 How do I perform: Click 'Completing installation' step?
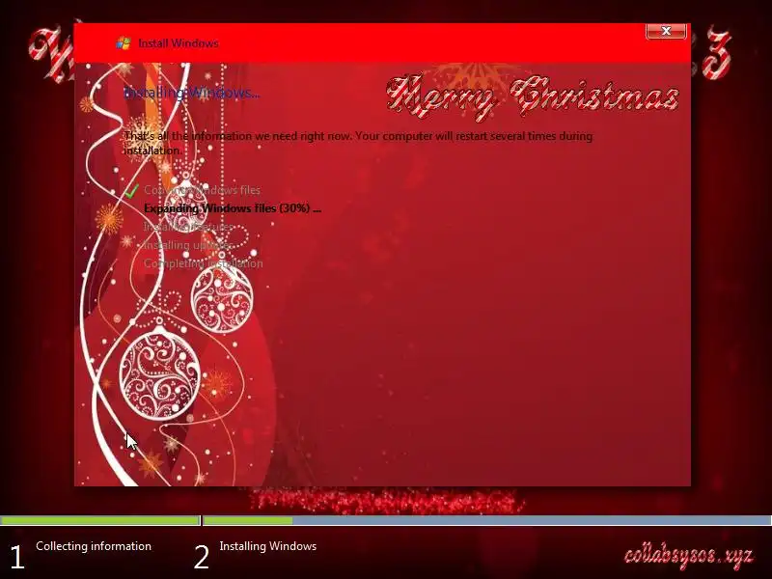pos(204,263)
